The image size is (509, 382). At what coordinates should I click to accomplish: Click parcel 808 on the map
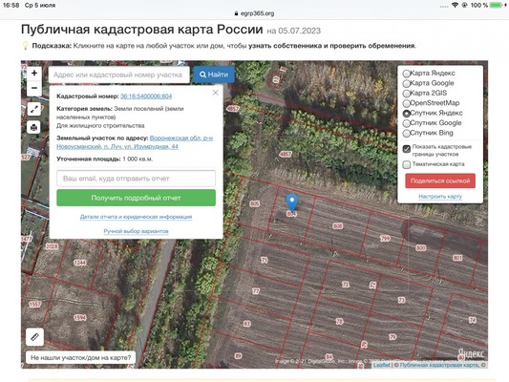pyautogui.click(x=338, y=226)
